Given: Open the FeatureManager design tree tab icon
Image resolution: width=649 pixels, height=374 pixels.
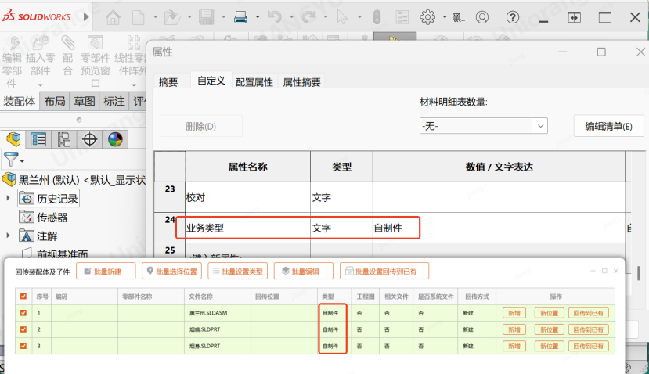Looking at the screenshot, I should click(x=13, y=140).
